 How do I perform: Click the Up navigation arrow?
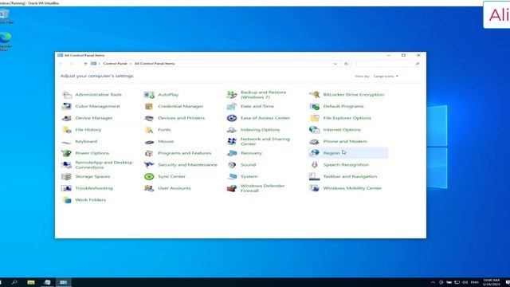(85, 64)
